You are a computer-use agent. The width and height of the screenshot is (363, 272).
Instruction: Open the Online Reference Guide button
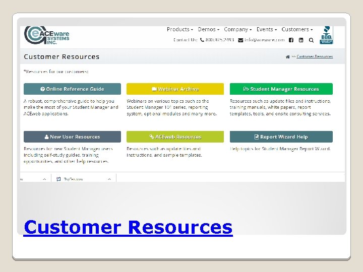coord(72,89)
